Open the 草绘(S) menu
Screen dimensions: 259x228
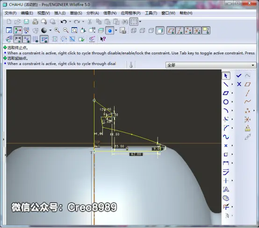76,13
